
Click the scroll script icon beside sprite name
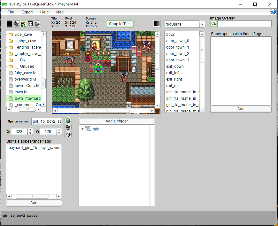[68, 121]
